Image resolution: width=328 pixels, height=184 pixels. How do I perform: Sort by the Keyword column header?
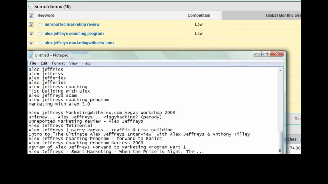point(46,15)
